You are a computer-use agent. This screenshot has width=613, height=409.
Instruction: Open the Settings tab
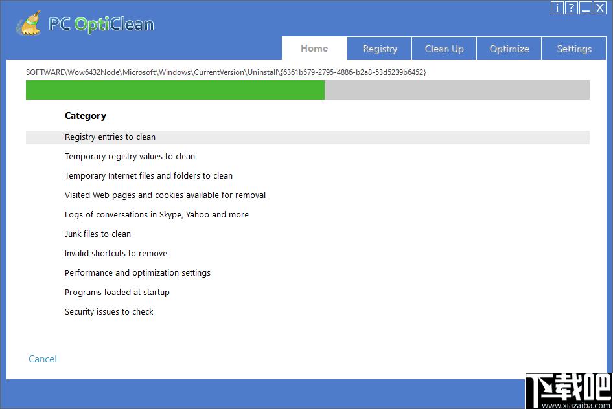pyautogui.click(x=574, y=49)
